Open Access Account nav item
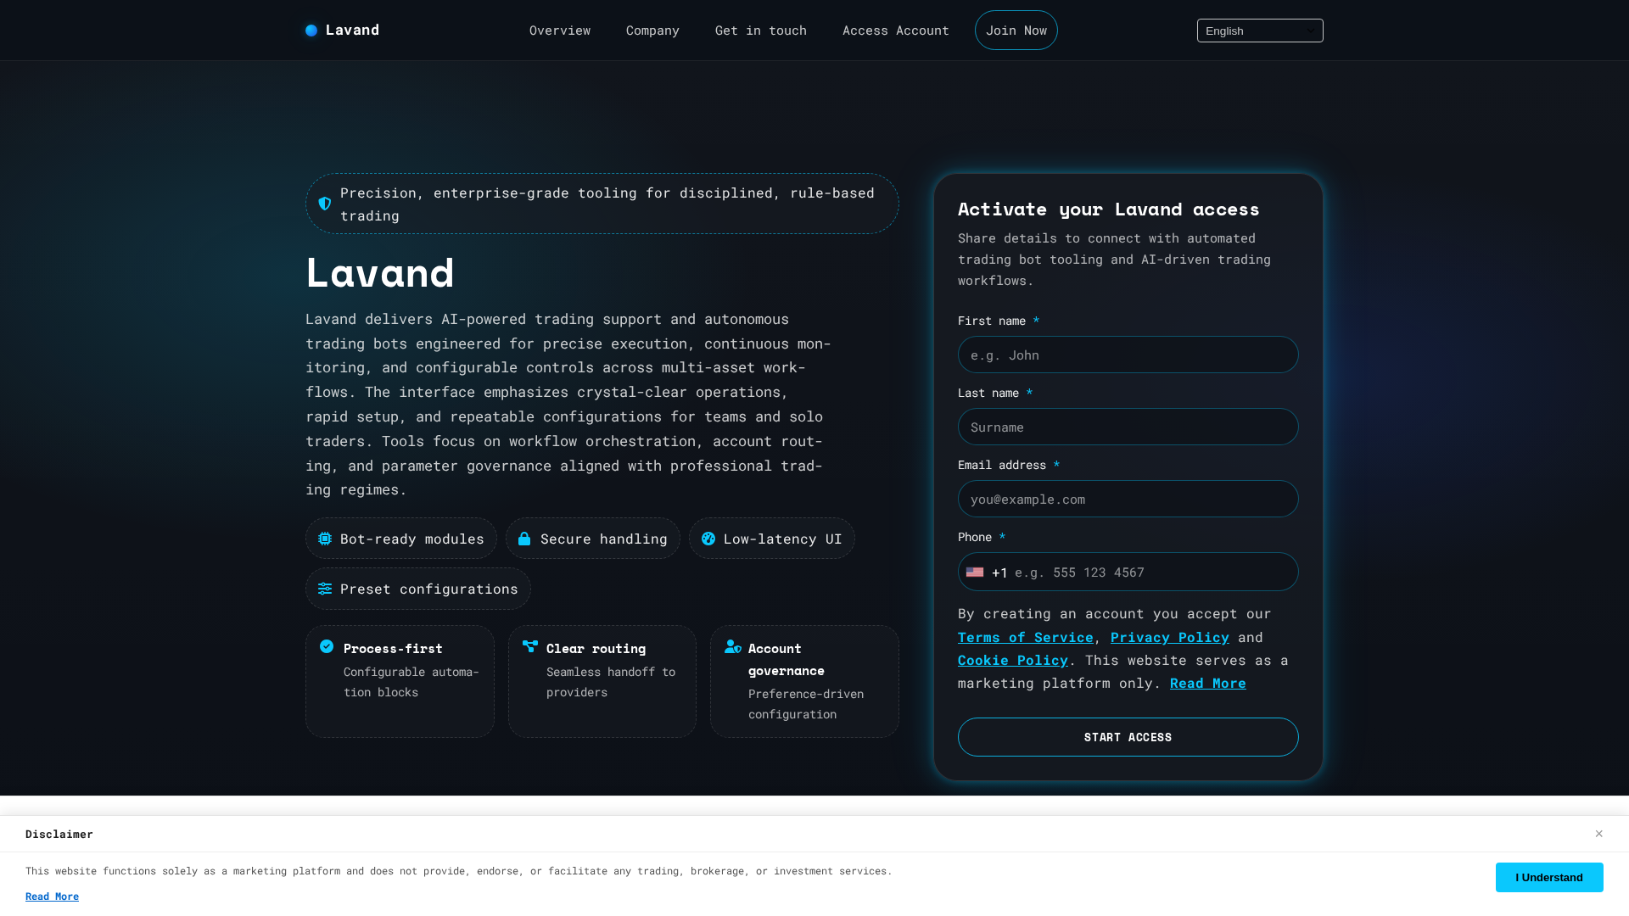 coord(896,31)
